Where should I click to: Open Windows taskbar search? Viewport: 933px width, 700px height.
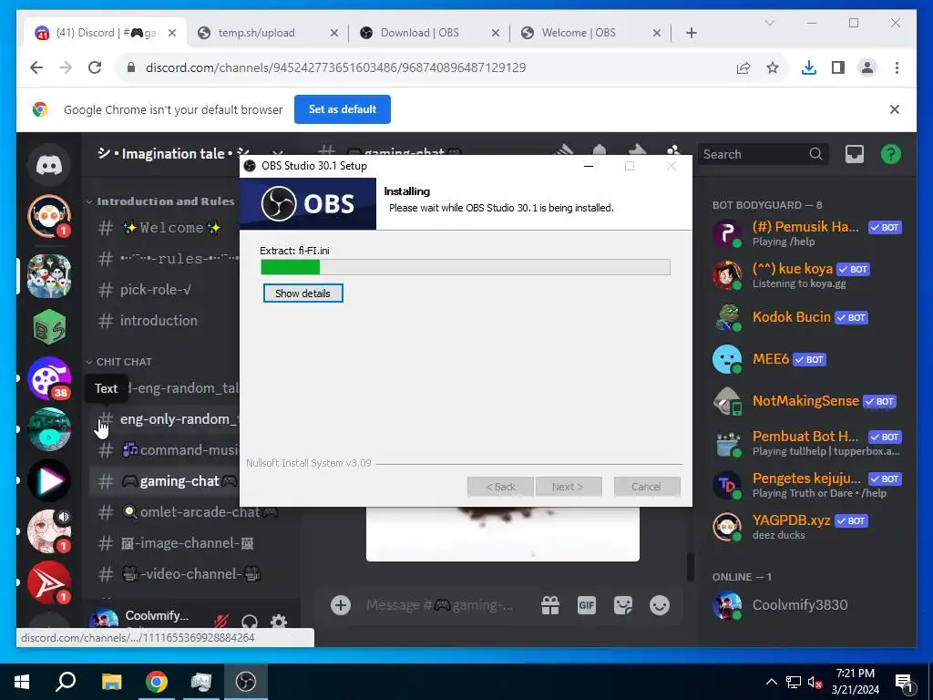(66, 682)
